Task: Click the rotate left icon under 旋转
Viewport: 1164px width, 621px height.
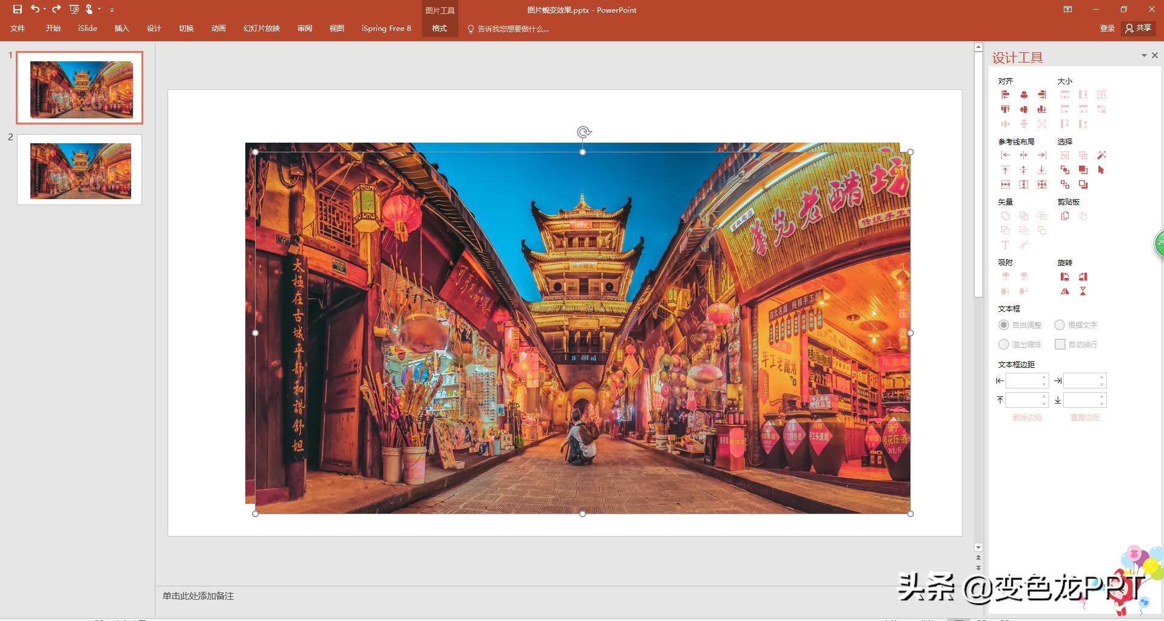Action: tap(1065, 276)
